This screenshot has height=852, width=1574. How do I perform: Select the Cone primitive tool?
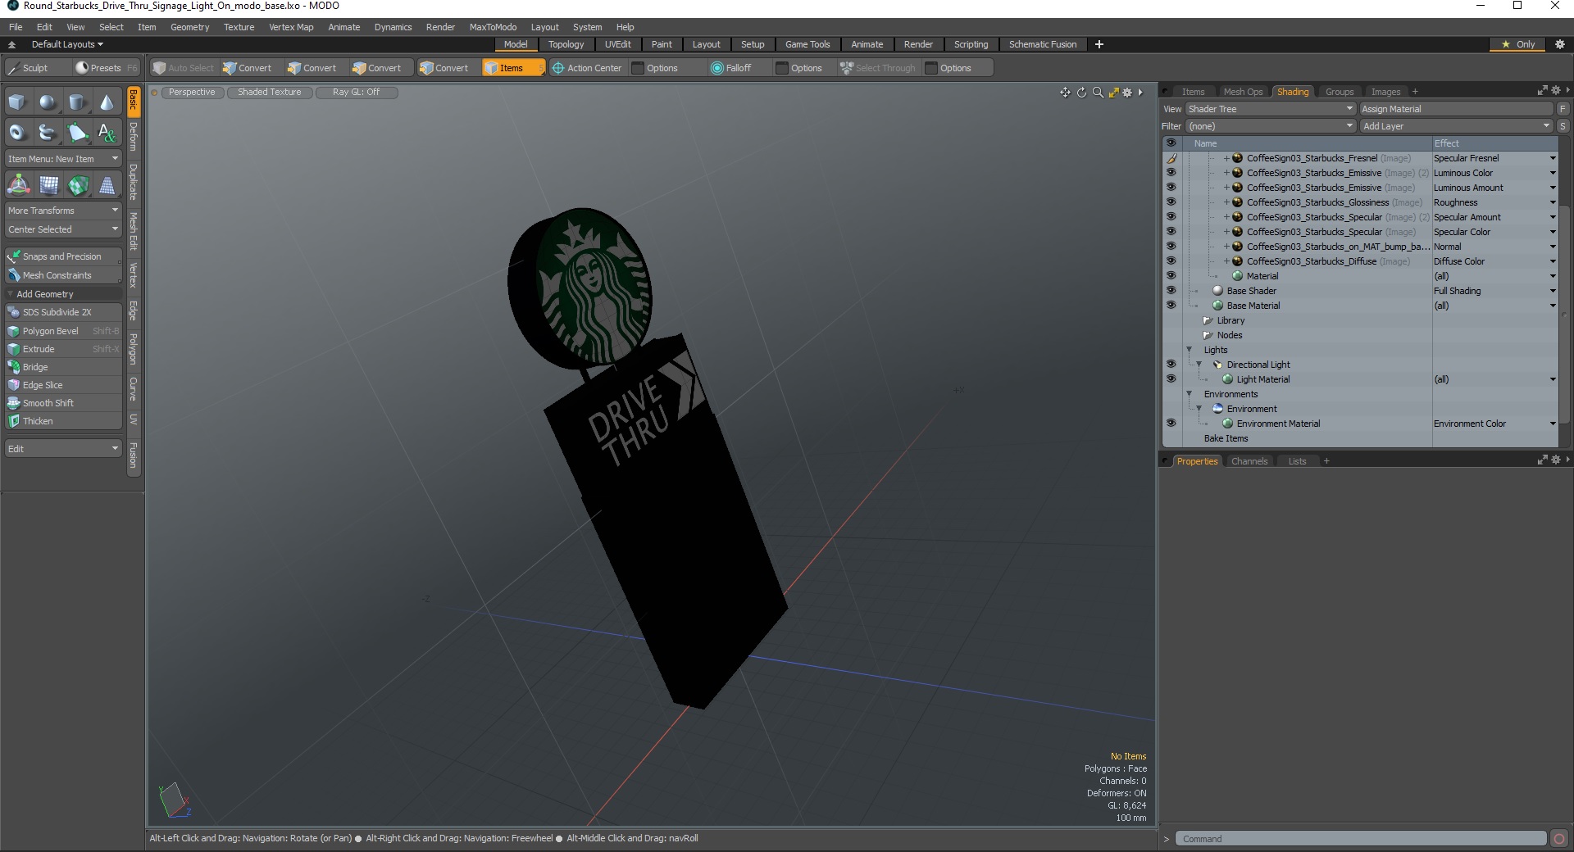click(x=107, y=102)
